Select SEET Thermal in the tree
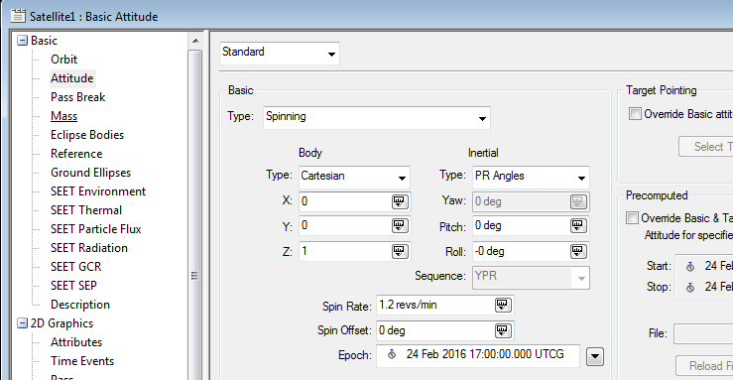733x380 pixels. pyautogui.click(x=86, y=210)
